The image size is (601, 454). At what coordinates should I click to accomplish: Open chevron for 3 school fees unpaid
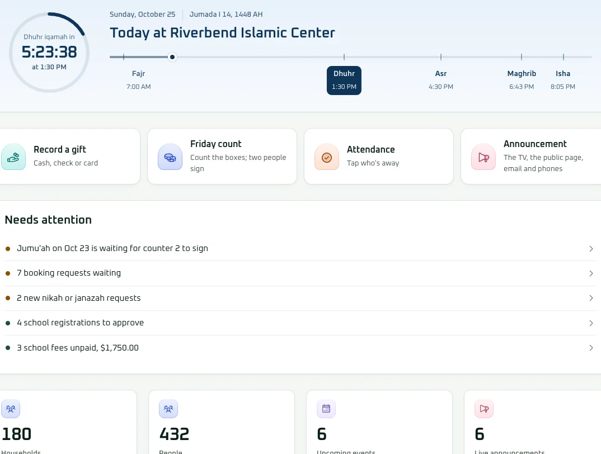pyautogui.click(x=591, y=348)
